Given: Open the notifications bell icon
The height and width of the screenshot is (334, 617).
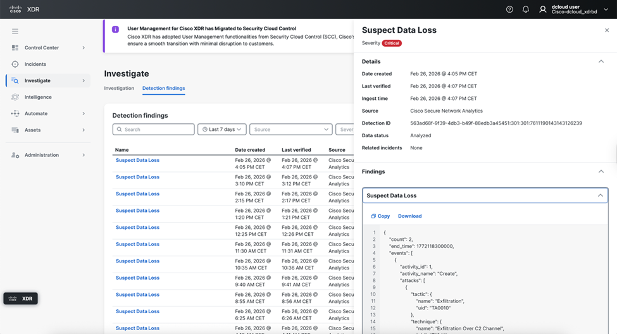Looking at the screenshot, I should 525,9.
